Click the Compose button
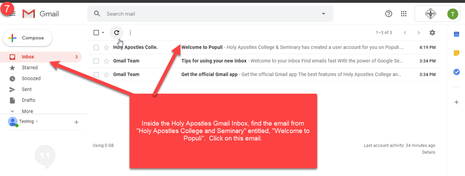 [28, 38]
